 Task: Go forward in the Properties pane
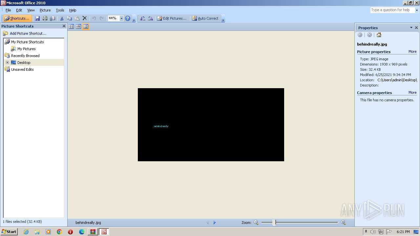point(369,35)
